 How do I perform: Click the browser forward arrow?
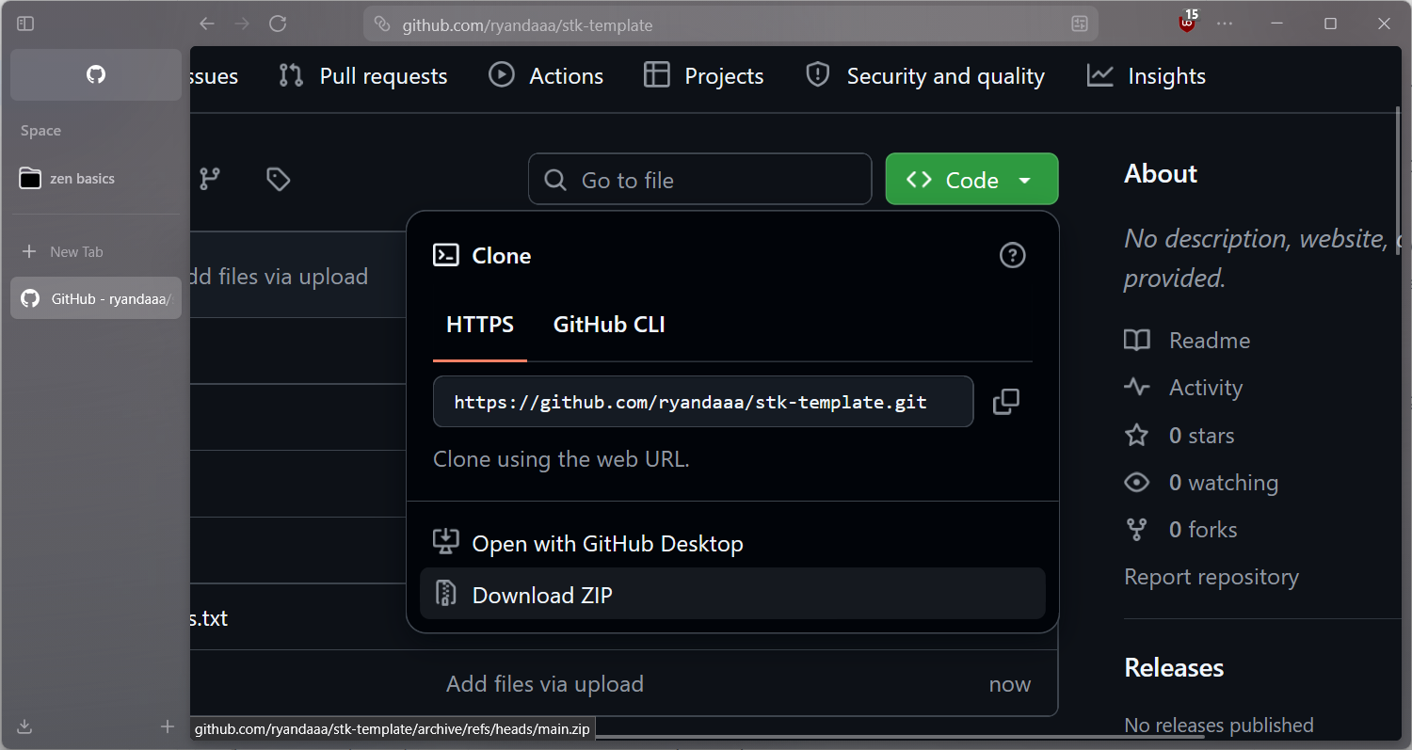[242, 24]
